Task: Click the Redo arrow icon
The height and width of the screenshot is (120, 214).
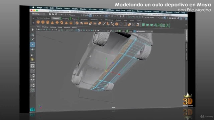Action: (63, 15)
